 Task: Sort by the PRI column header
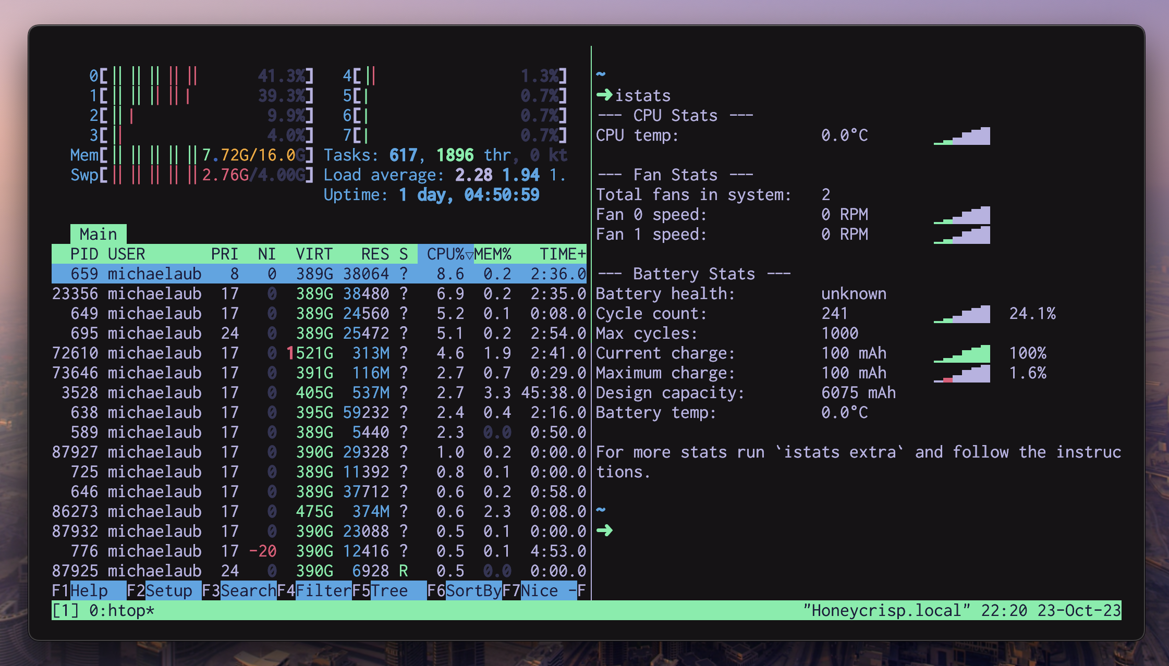(x=225, y=254)
